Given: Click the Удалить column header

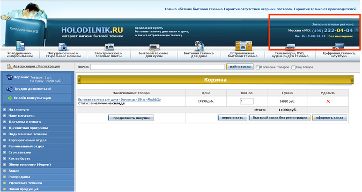Looking at the screenshot, I should tap(328, 93).
